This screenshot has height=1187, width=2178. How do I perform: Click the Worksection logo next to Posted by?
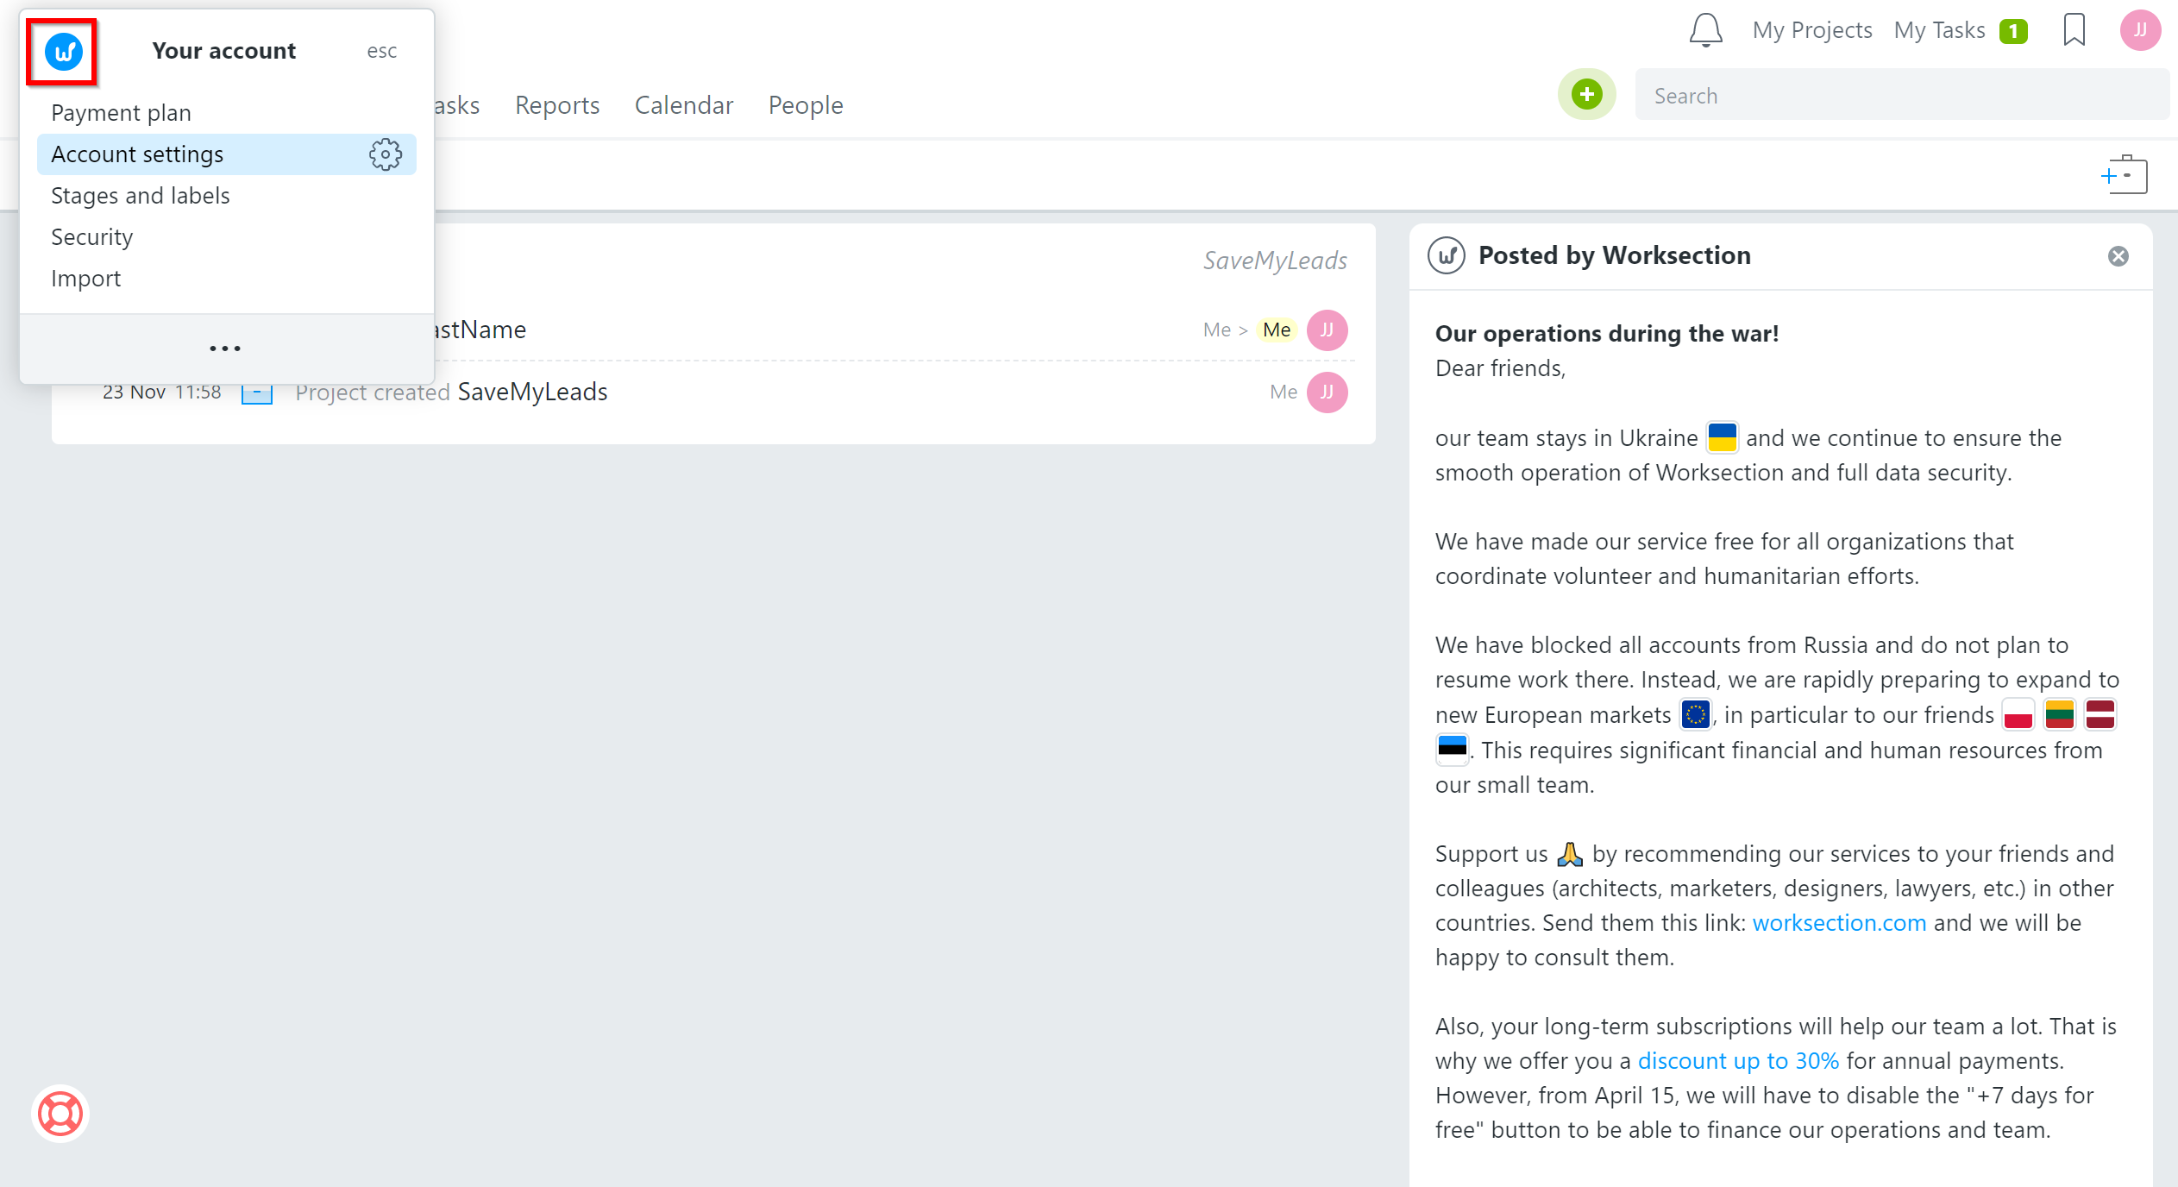(1447, 255)
